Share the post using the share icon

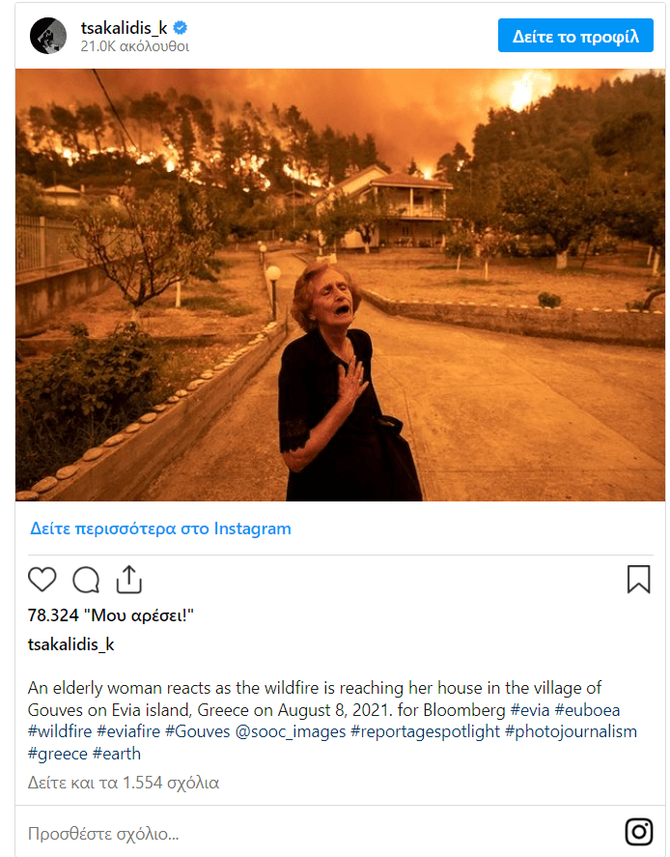click(x=129, y=579)
